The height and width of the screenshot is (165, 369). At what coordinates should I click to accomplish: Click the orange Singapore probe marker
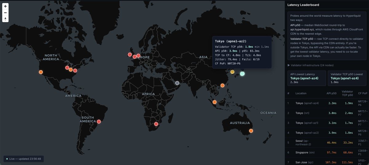click(x=215, y=102)
